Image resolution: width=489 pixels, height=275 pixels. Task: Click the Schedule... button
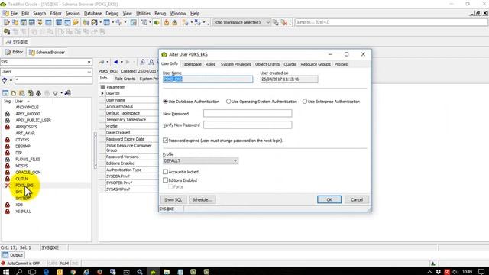[x=202, y=199]
